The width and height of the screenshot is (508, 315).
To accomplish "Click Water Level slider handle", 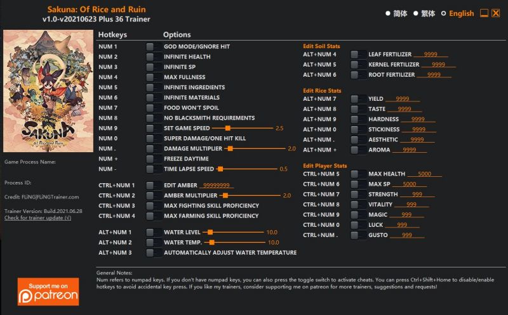I will (x=210, y=232).
